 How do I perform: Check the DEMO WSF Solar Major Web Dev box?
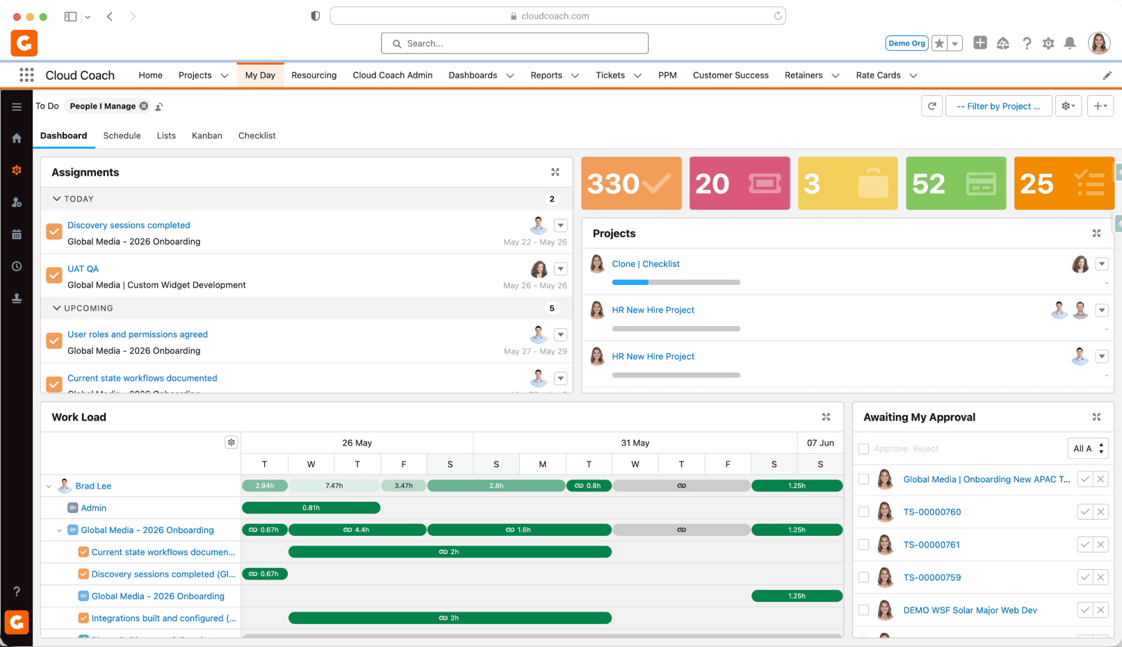(x=863, y=610)
